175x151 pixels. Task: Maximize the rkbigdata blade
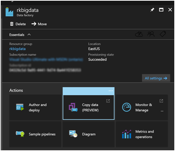tap(161, 10)
